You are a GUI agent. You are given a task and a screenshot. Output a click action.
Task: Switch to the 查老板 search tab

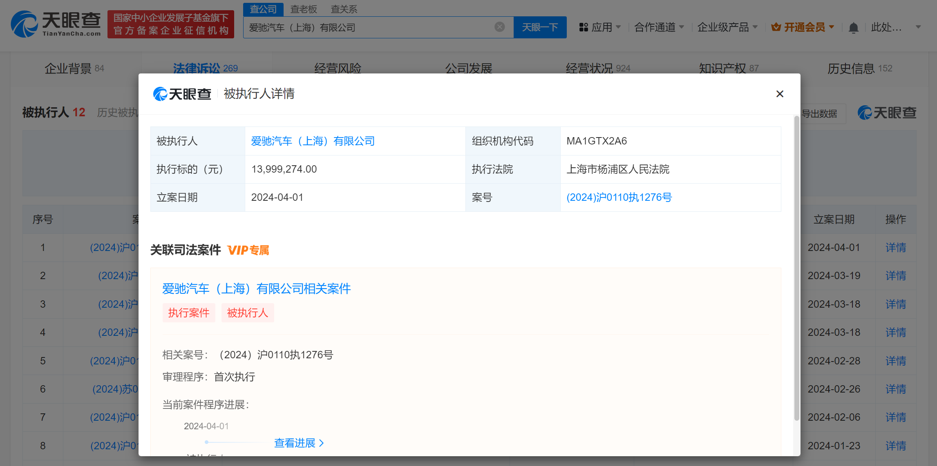tap(303, 9)
